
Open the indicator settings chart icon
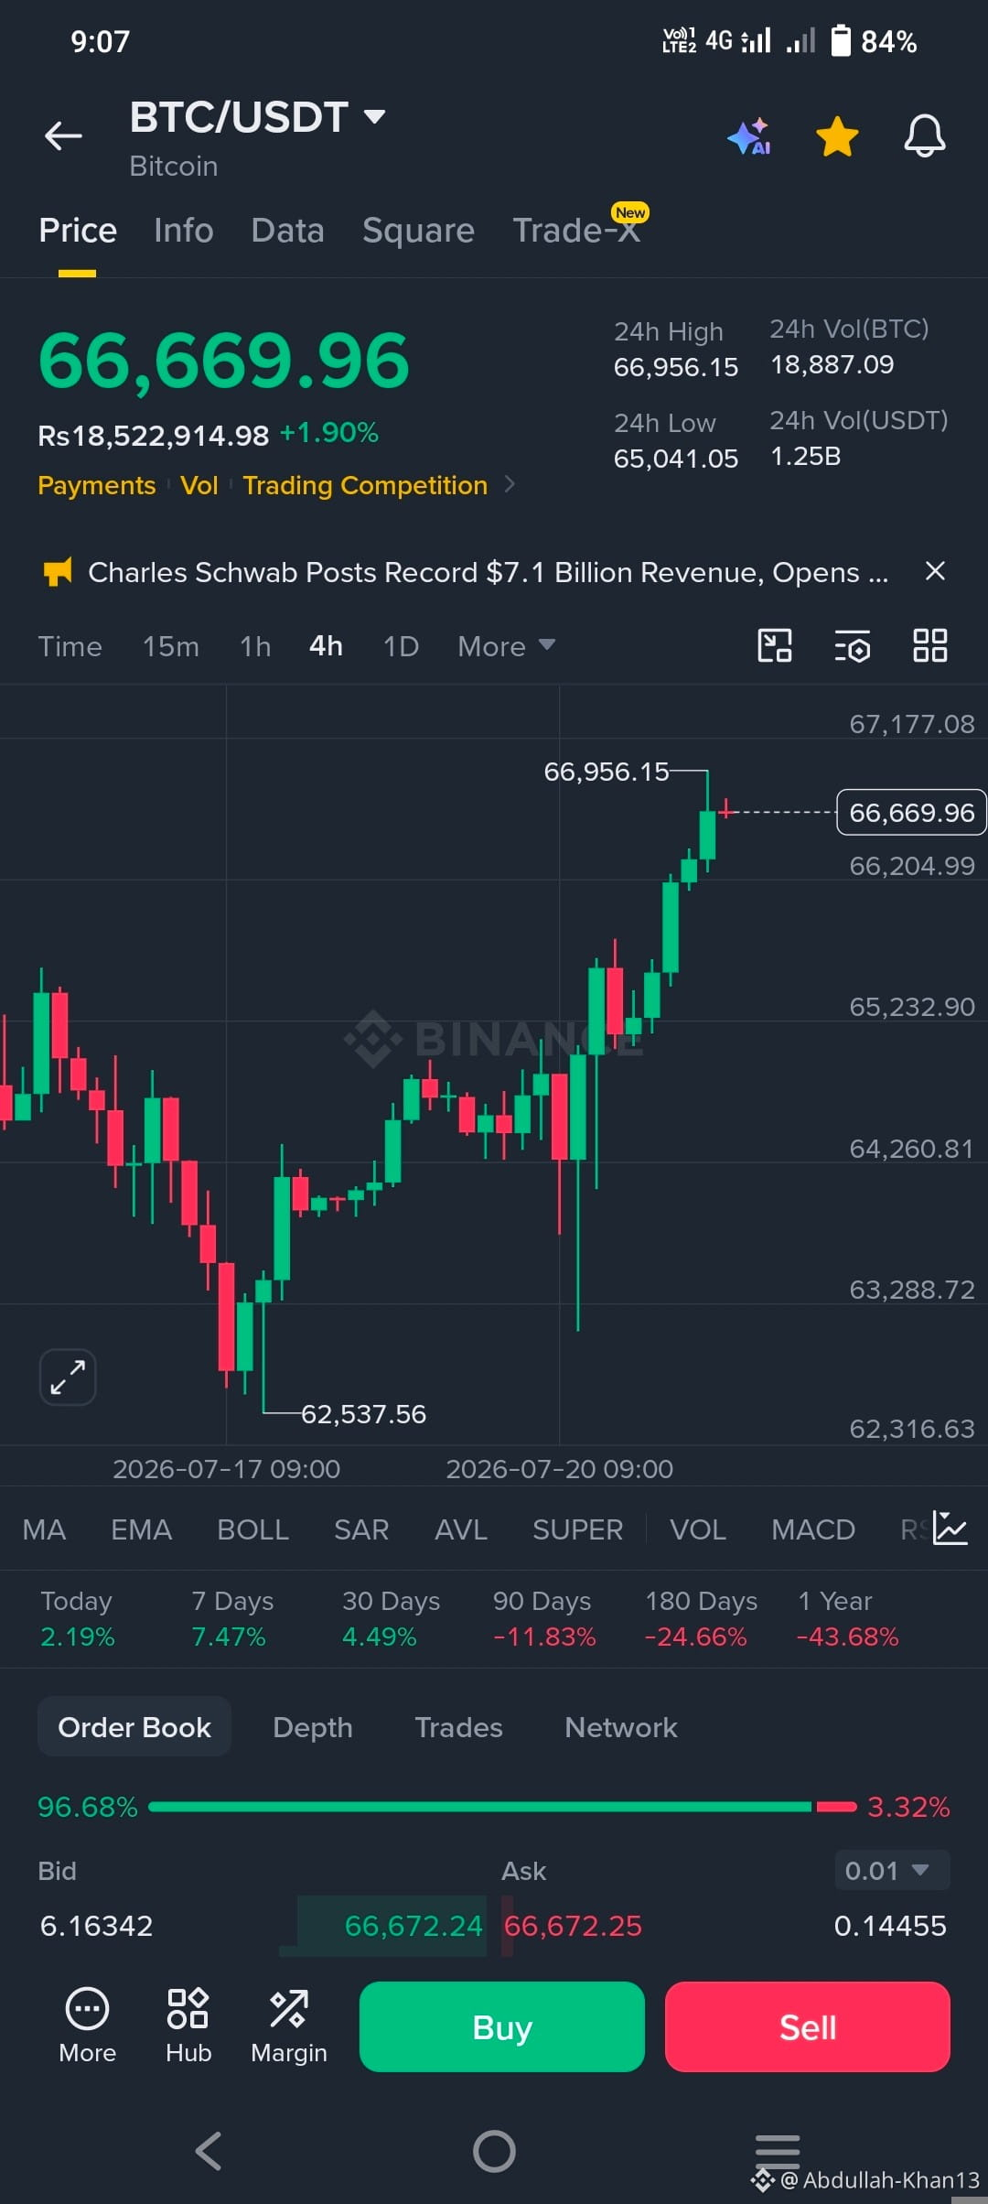pyautogui.click(x=950, y=1529)
